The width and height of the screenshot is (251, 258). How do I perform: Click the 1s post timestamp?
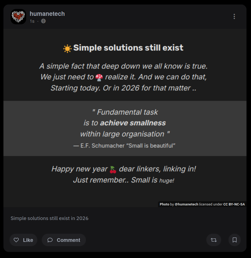(32, 21)
